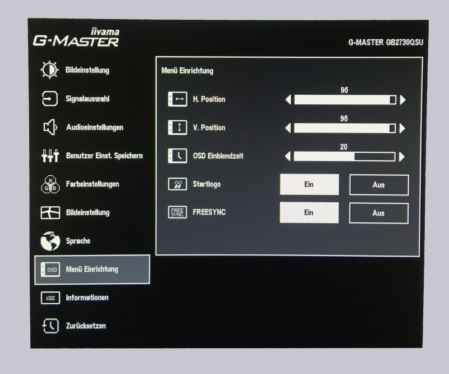
Task: Decrease V. Position with left arrow
Action: point(288,128)
